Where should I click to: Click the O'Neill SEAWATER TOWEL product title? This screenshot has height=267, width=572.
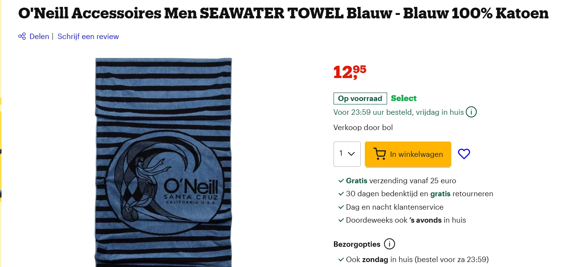point(283,13)
